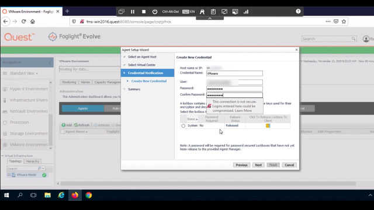Click the Monitoring tab

(69, 82)
